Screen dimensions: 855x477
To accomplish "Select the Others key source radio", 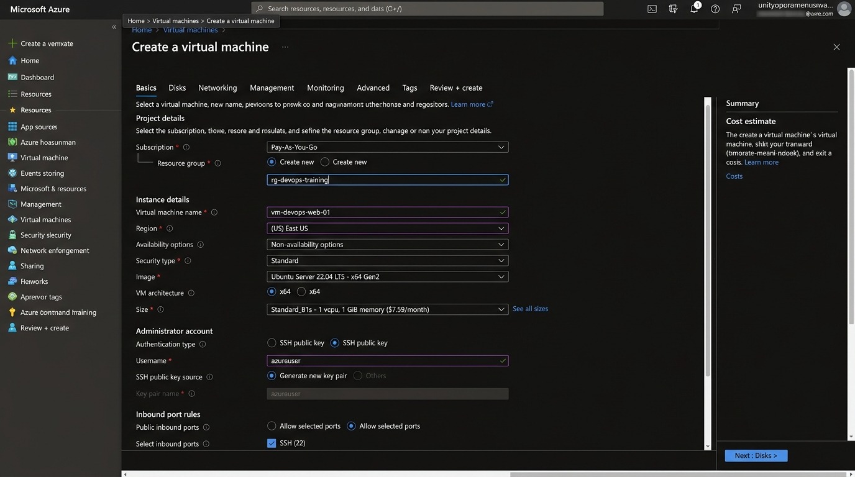I will point(358,376).
